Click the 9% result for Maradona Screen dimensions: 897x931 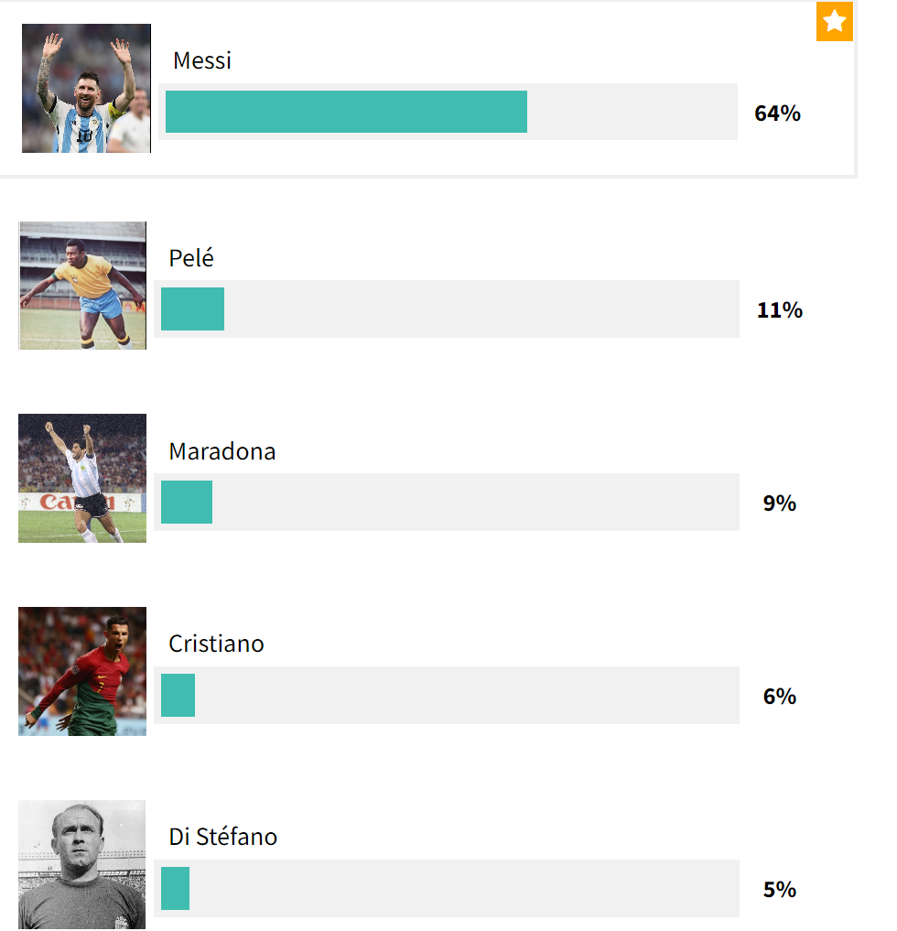[780, 503]
